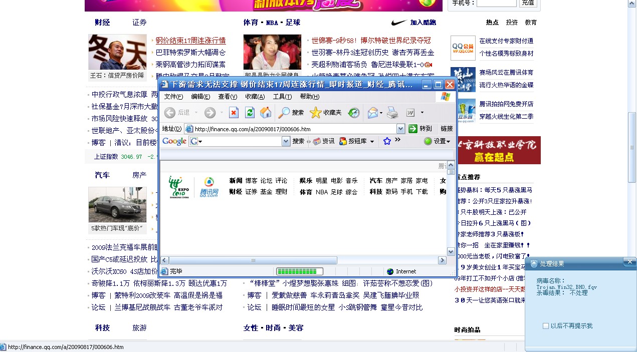Screen dimensions: 637x352
Task: Click the Google logo on toolbar
Action: [x=174, y=141]
